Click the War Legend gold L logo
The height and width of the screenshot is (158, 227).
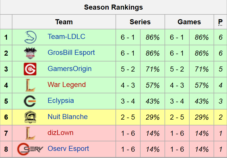[x=30, y=85]
